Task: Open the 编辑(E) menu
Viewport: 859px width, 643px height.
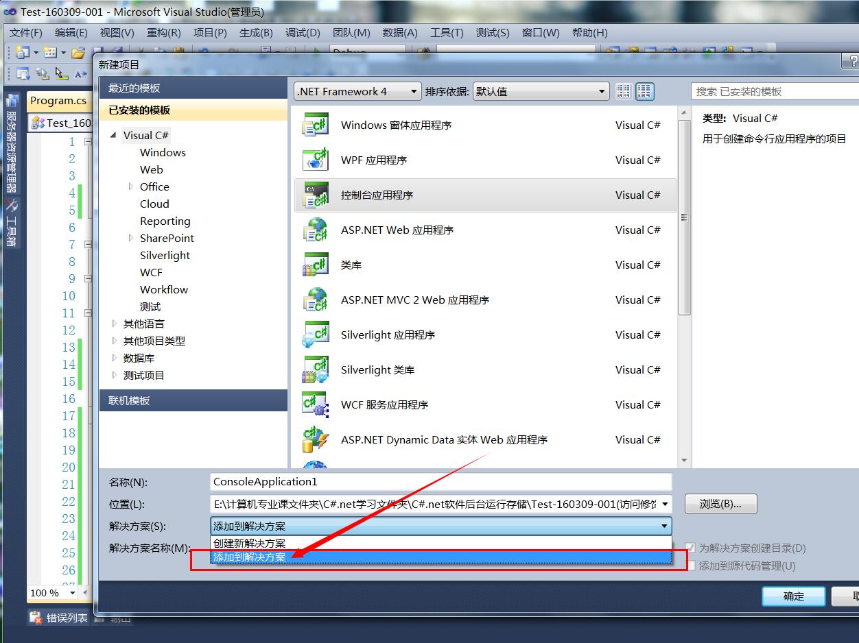Action: pyautogui.click(x=71, y=32)
